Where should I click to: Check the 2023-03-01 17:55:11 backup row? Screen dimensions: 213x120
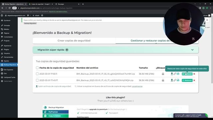click(x=37, y=74)
